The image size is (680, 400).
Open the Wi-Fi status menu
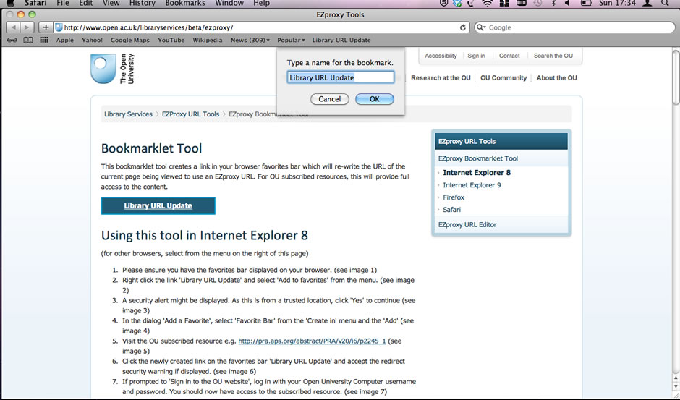(x=488, y=3)
